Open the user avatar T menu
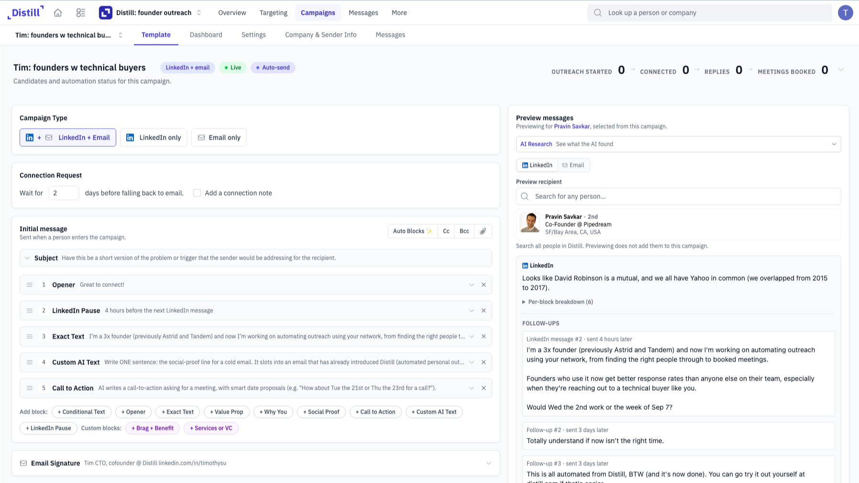The image size is (859, 483). [845, 13]
